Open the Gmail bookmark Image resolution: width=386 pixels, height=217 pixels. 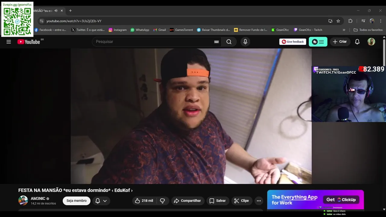160,30
